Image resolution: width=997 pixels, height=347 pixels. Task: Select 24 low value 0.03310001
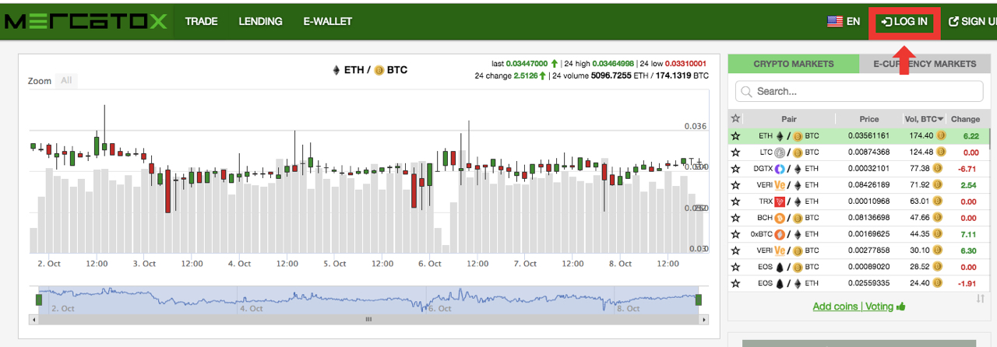pyautogui.click(x=684, y=63)
